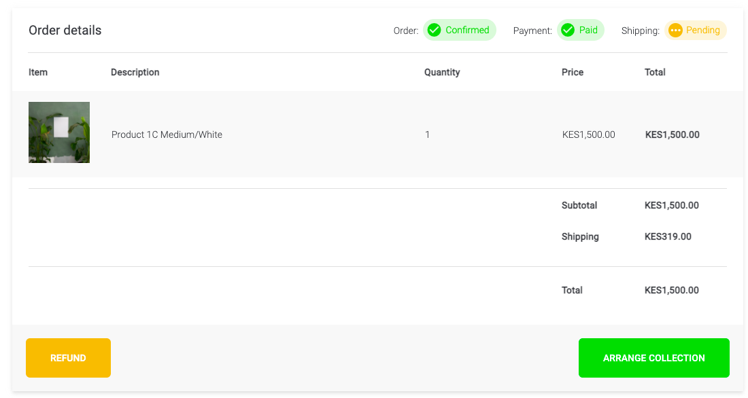Viewport: 748px width, 398px height.
Task: Open Product 1C Medium/White description link
Action: (x=167, y=134)
